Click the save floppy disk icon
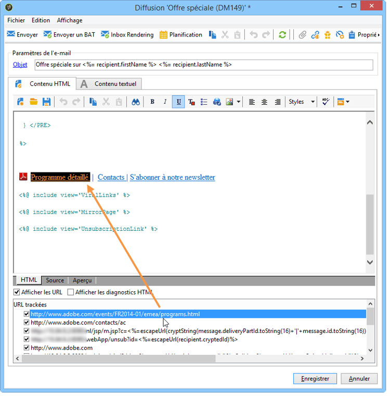 (x=46, y=102)
